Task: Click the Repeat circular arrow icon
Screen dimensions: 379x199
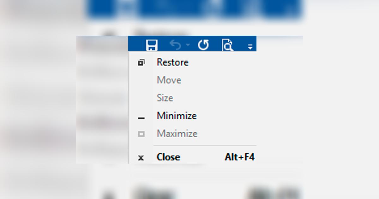Action: click(x=203, y=45)
